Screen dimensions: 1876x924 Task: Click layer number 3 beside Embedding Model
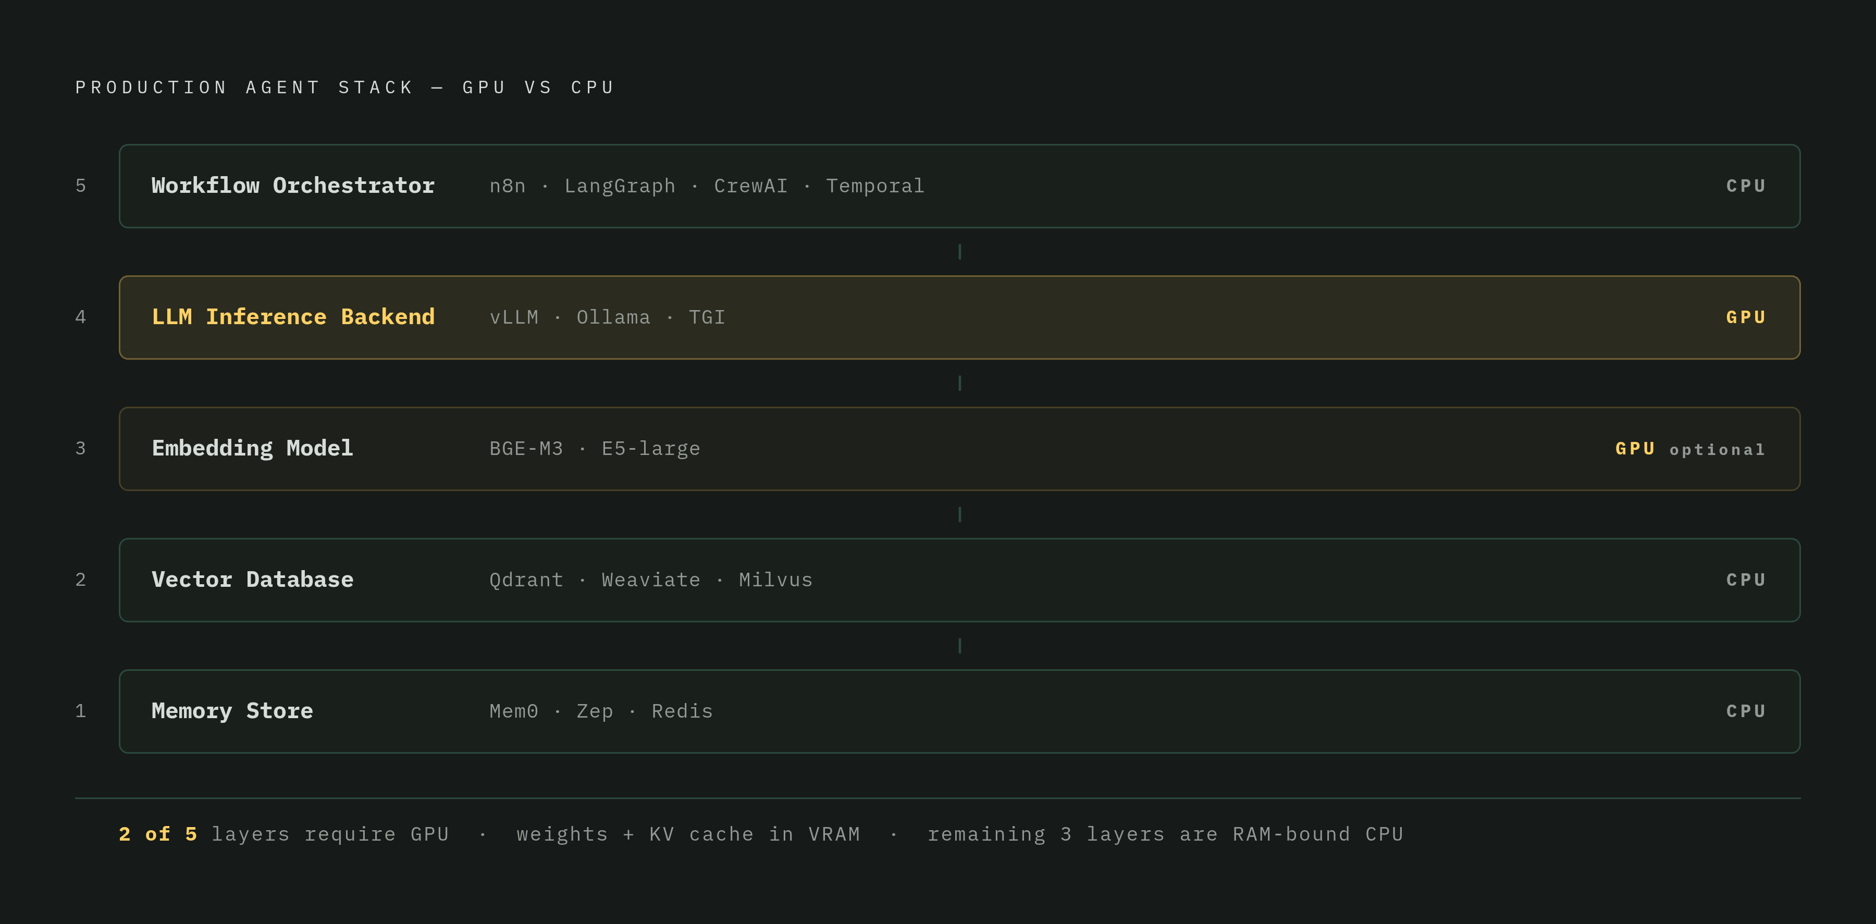click(x=81, y=449)
